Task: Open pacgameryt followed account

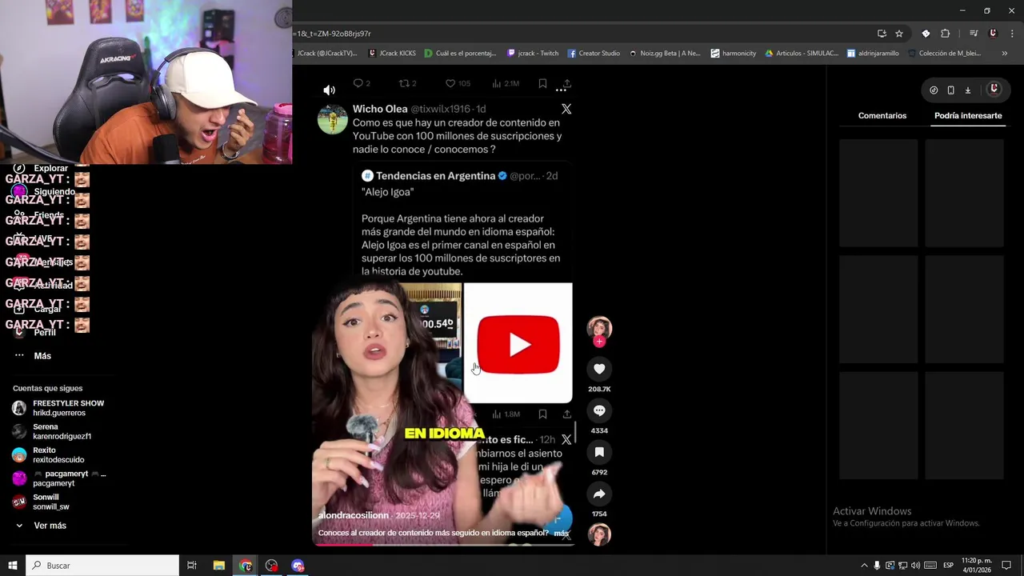Action: [58, 478]
